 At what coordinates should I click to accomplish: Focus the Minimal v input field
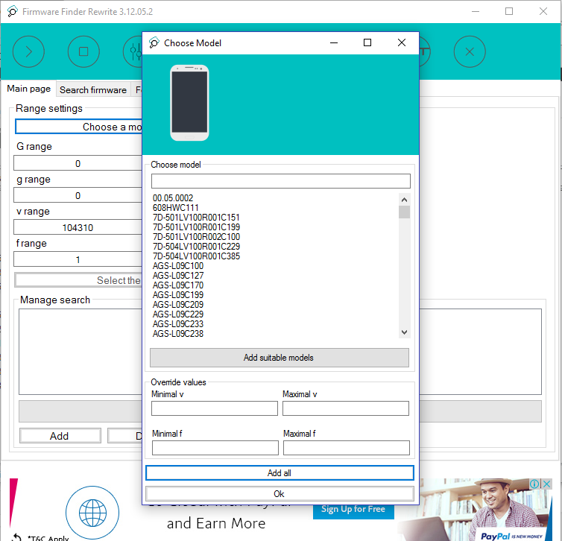tap(215, 408)
